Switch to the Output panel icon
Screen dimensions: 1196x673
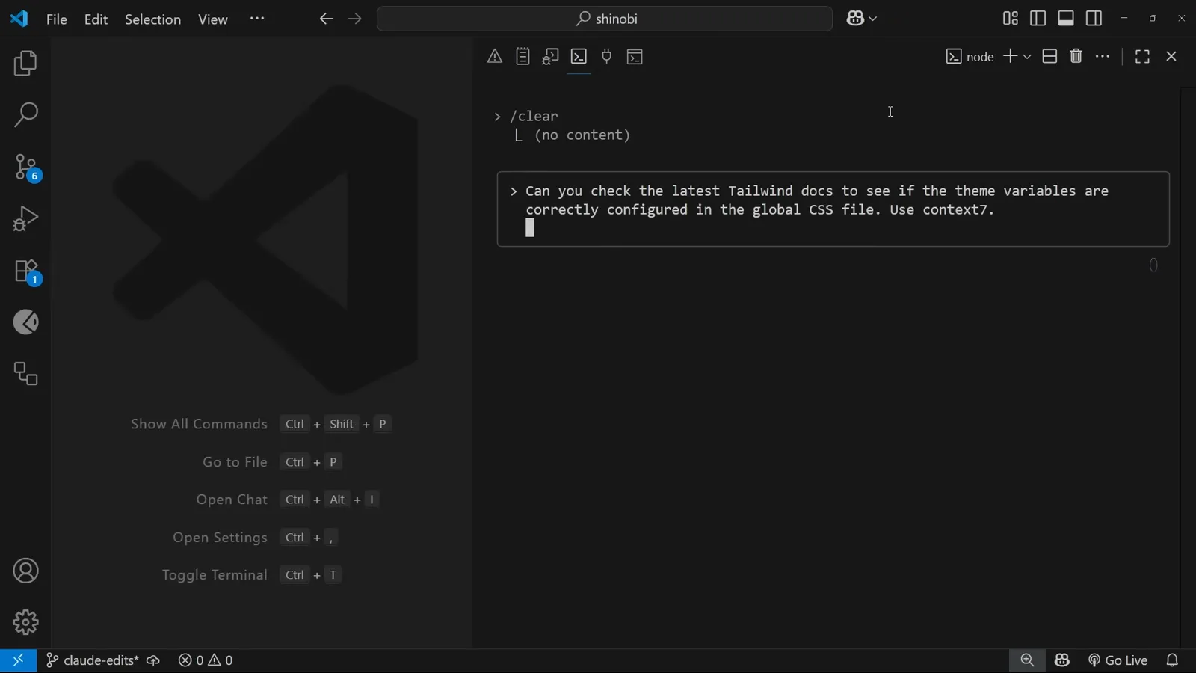523,57
